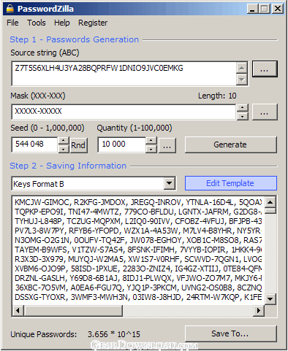This screenshot has width=288, height=351.
Task: Click the Seed value field
Action: pos(34,144)
